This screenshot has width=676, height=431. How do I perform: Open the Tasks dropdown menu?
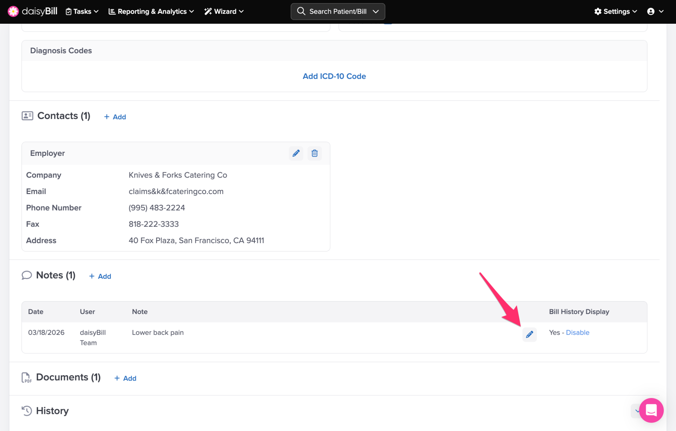pos(82,12)
